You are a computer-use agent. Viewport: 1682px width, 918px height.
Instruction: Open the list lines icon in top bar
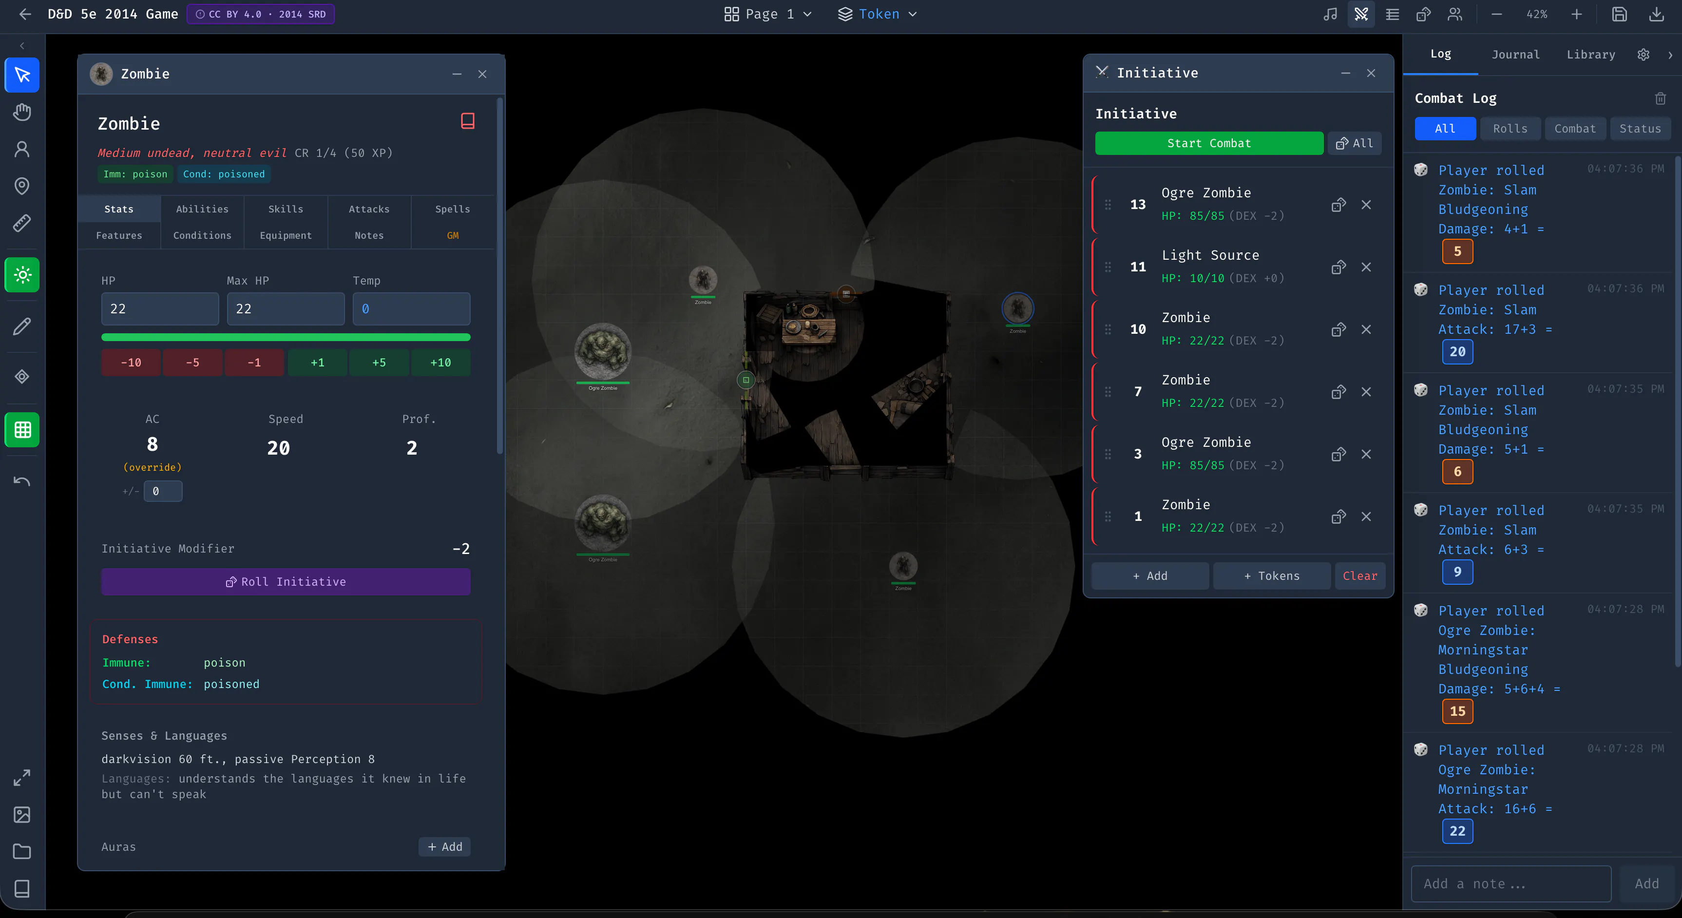click(x=1393, y=14)
